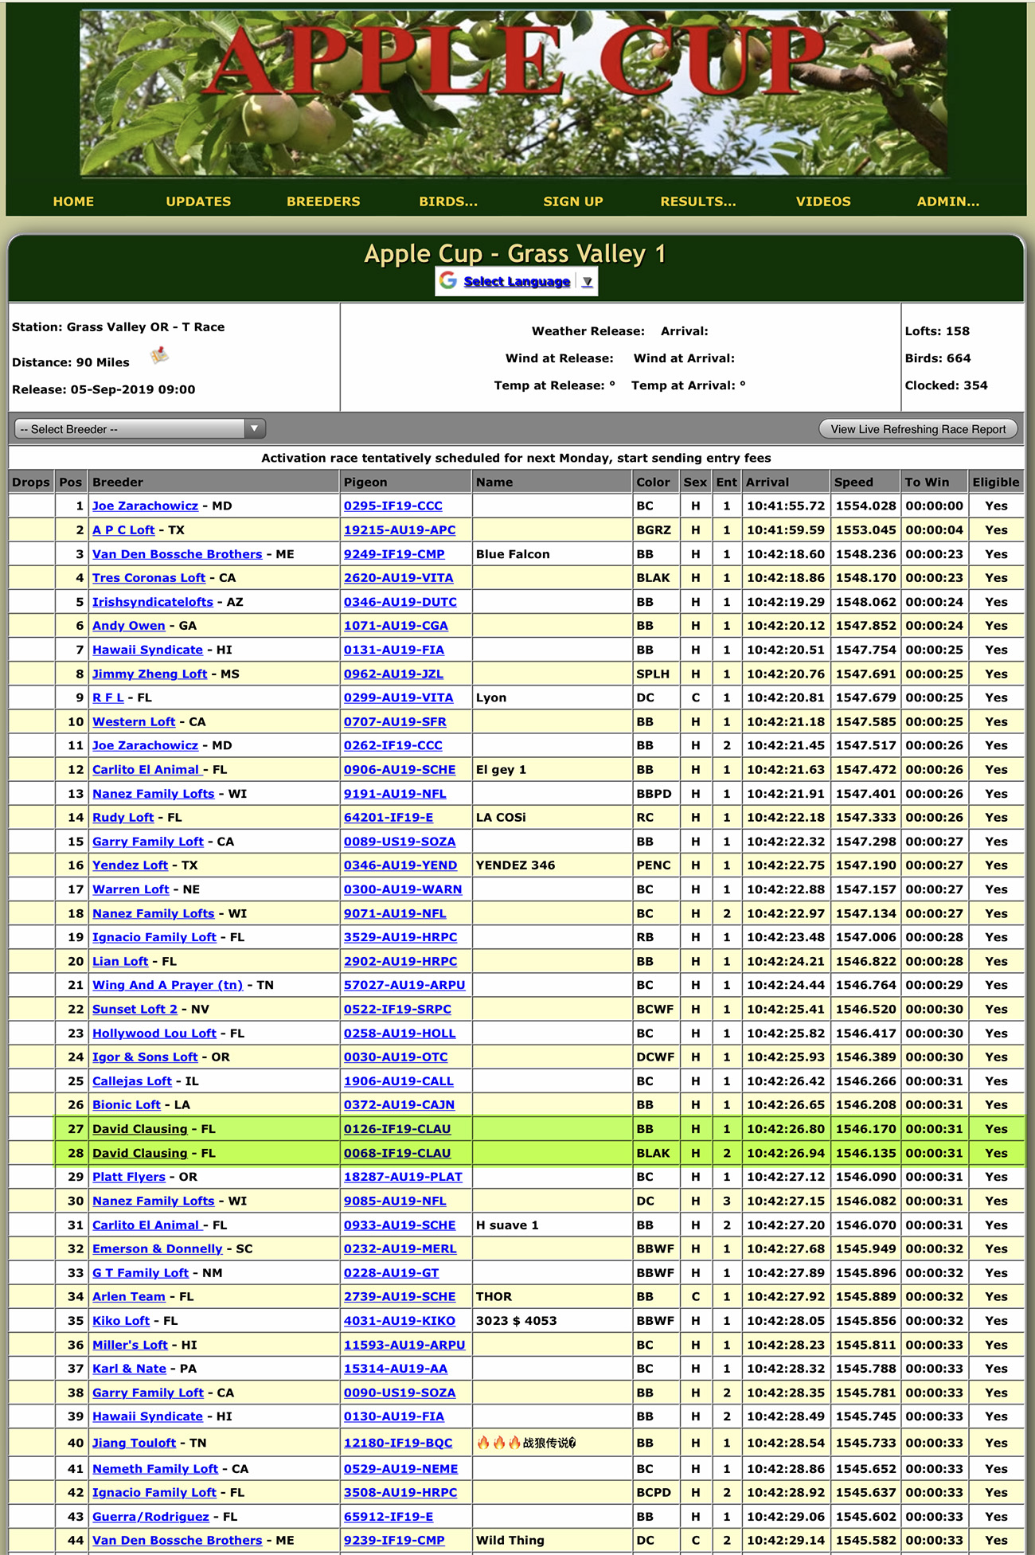Open Warren Loft breeder link

(x=131, y=889)
